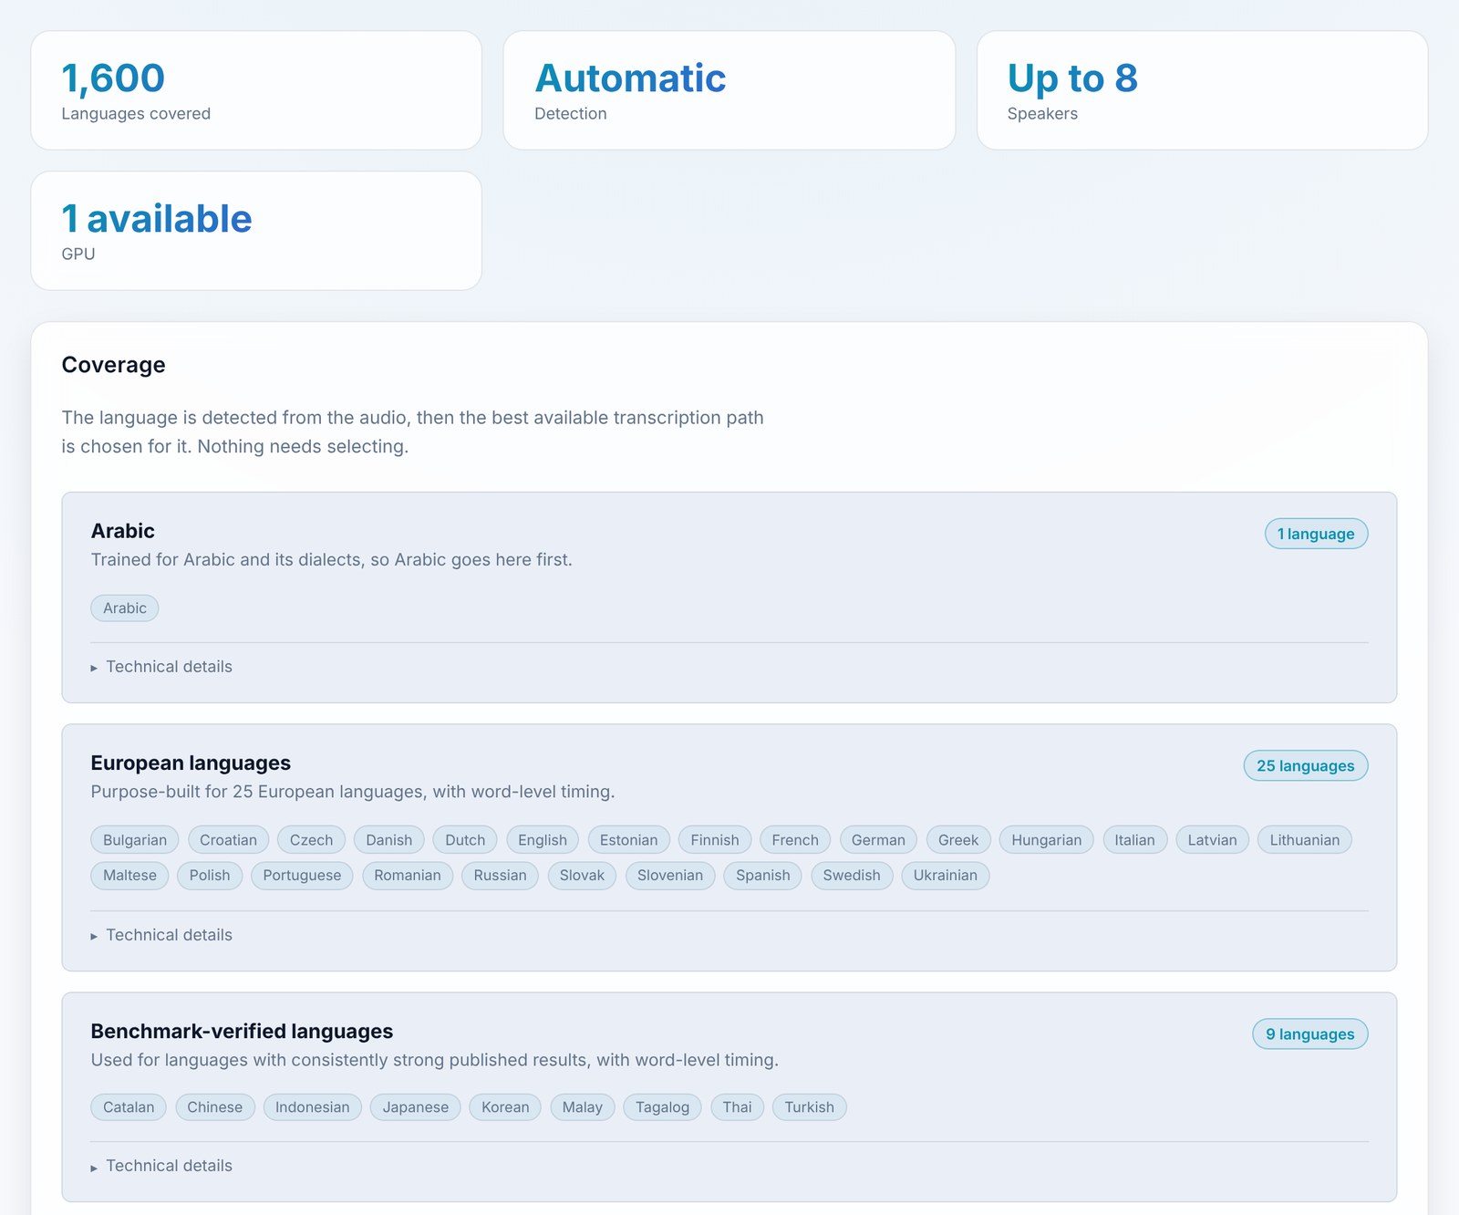Select the Portuguese language chip

tap(302, 876)
